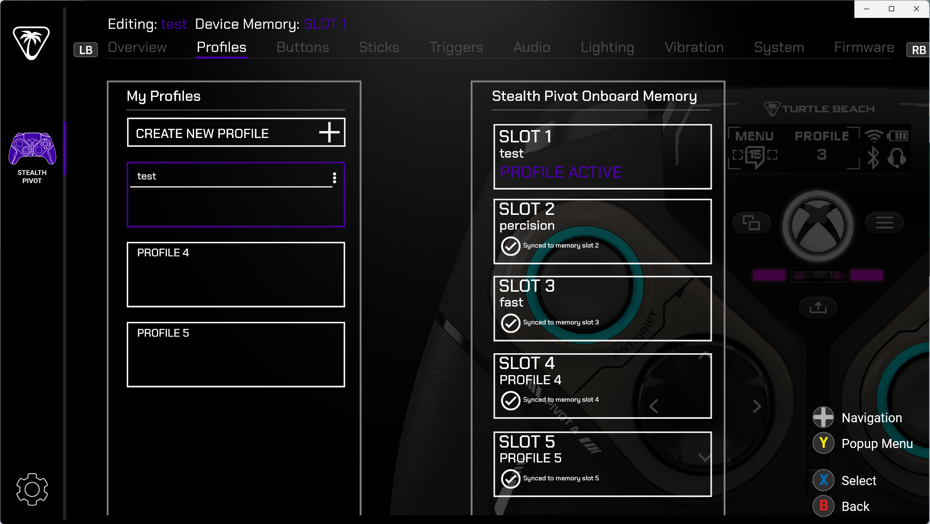Select SLOT 3 fast memory card
The image size is (930, 524).
click(x=603, y=309)
